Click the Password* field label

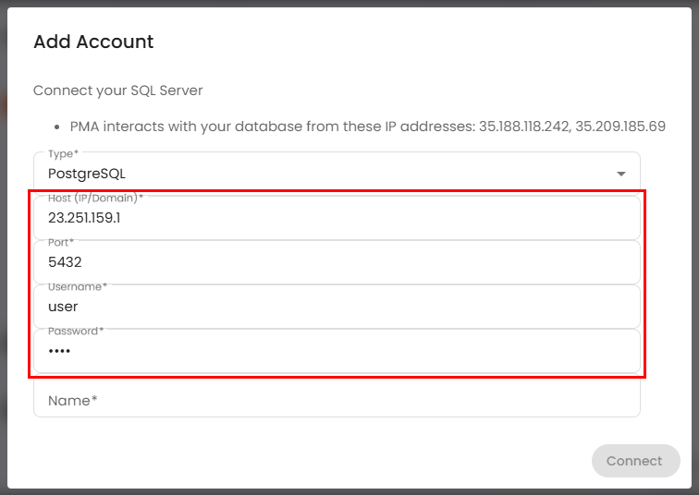pos(76,331)
